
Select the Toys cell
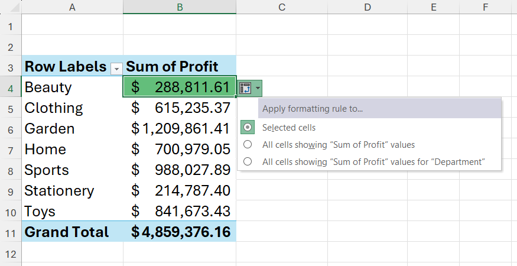point(72,210)
